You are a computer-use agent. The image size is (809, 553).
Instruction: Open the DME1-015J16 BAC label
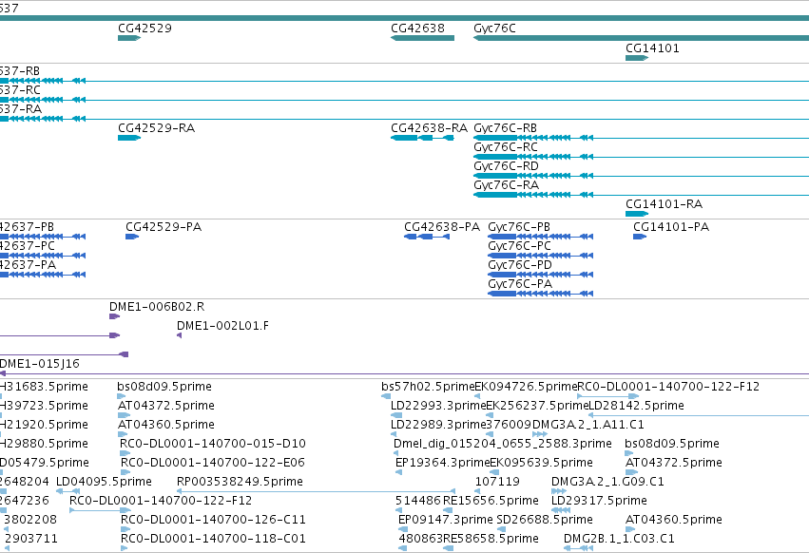(40, 364)
